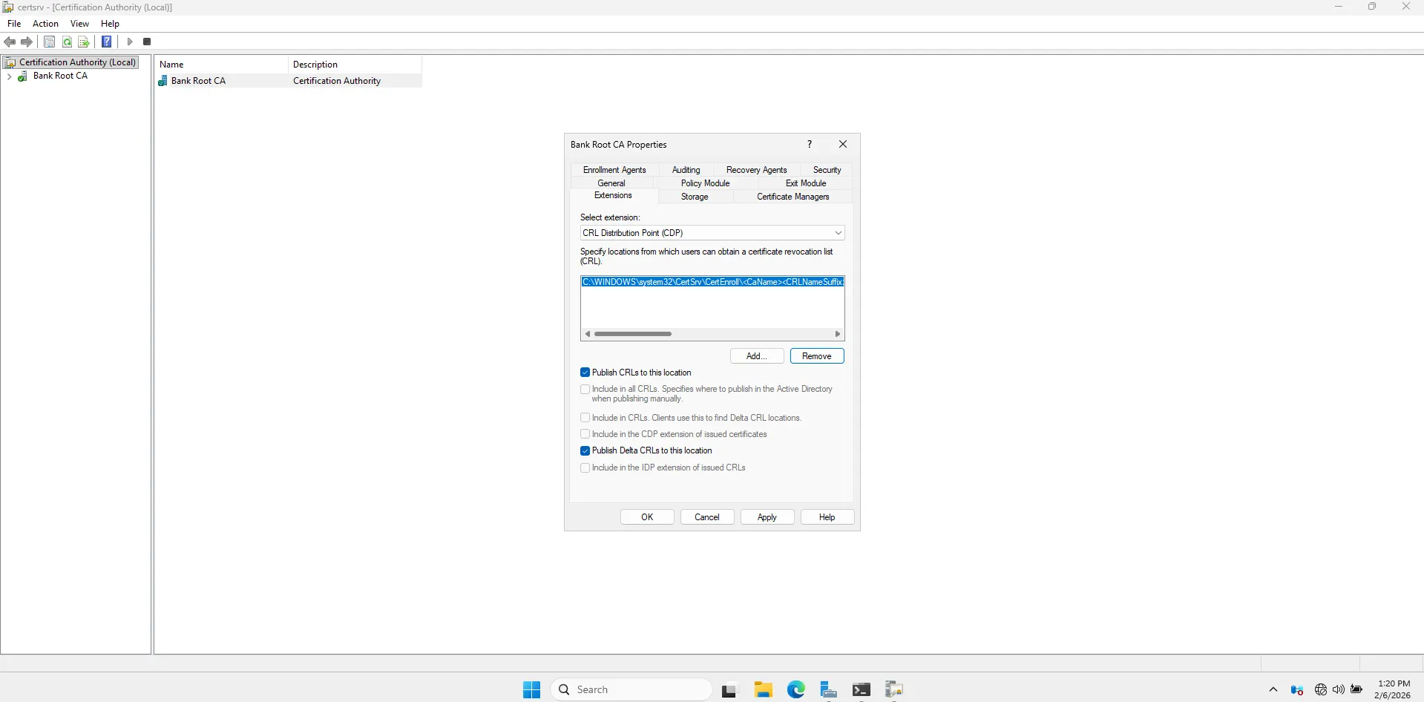This screenshot has width=1424, height=702.
Task: Click the volume speaker tray icon
Action: click(x=1338, y=689)
